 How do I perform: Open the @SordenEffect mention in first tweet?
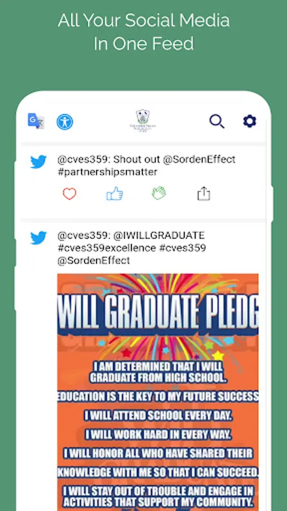(x=199, y=160)
